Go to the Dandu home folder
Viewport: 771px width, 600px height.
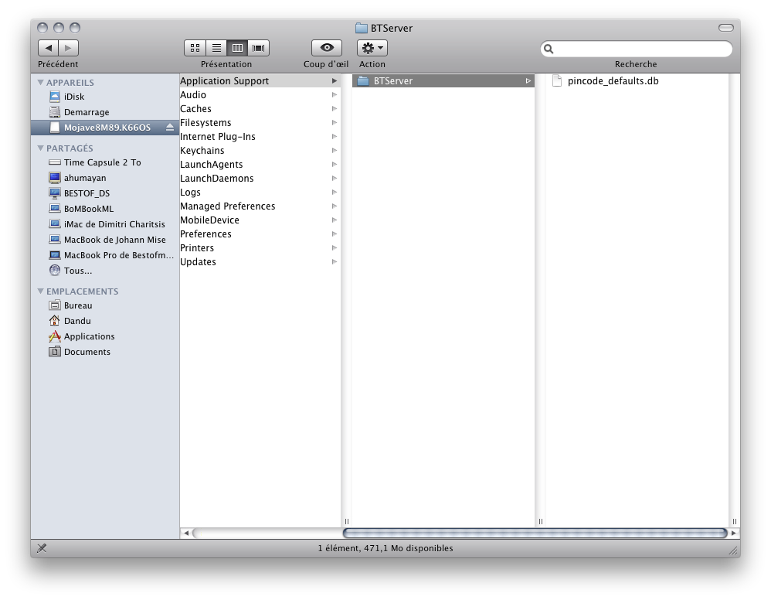click(x=77, y=321)
